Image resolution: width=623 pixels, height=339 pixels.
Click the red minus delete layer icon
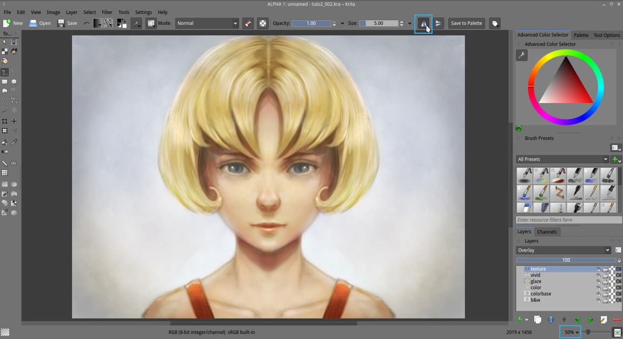pos(617,320)
